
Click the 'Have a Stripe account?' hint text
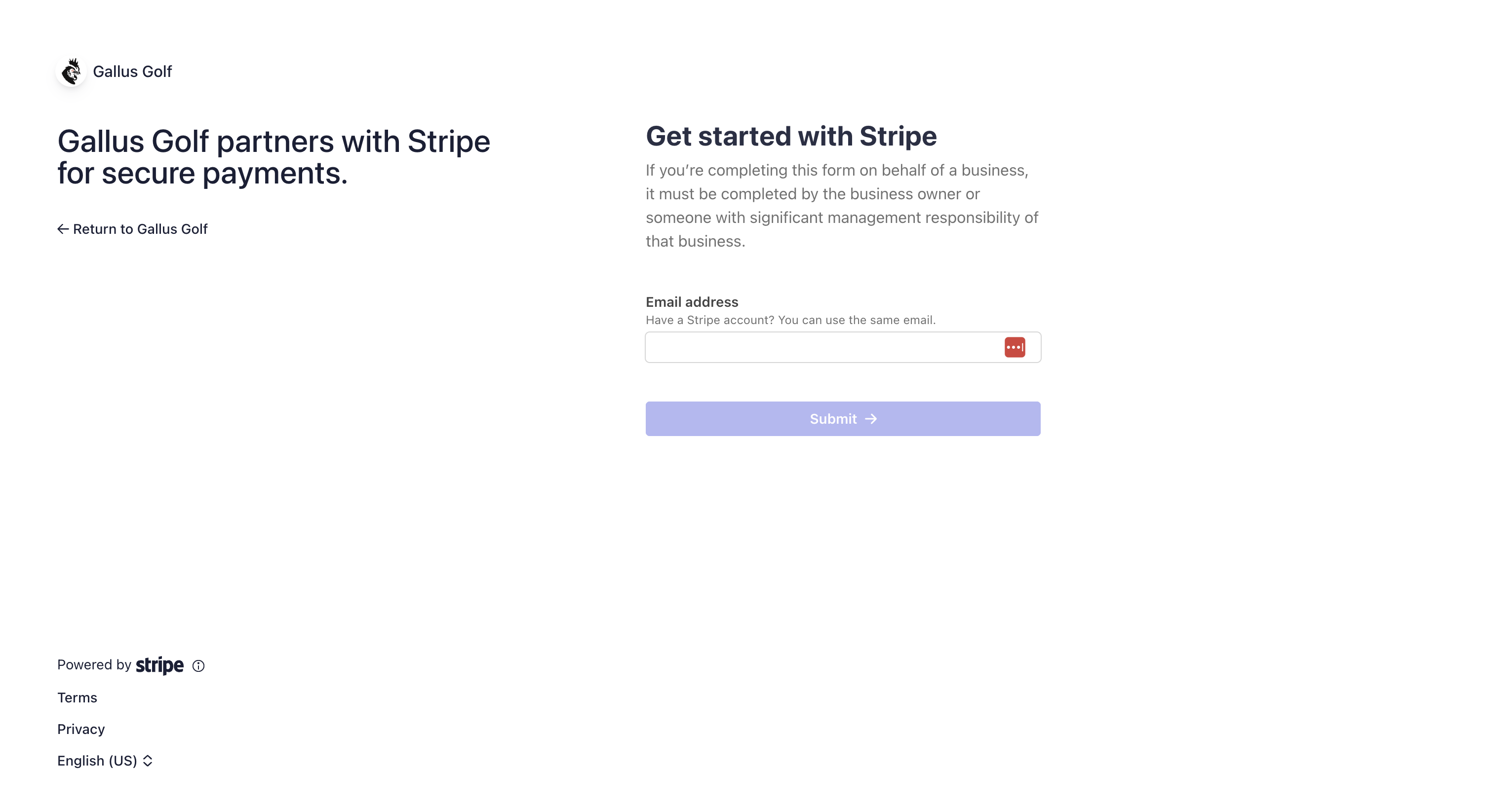click(790, 320)
